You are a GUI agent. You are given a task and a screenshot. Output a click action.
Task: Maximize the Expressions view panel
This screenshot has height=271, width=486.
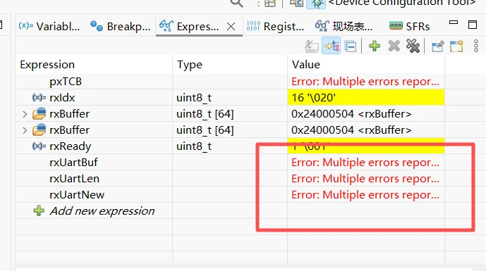(x=473, y=25)
